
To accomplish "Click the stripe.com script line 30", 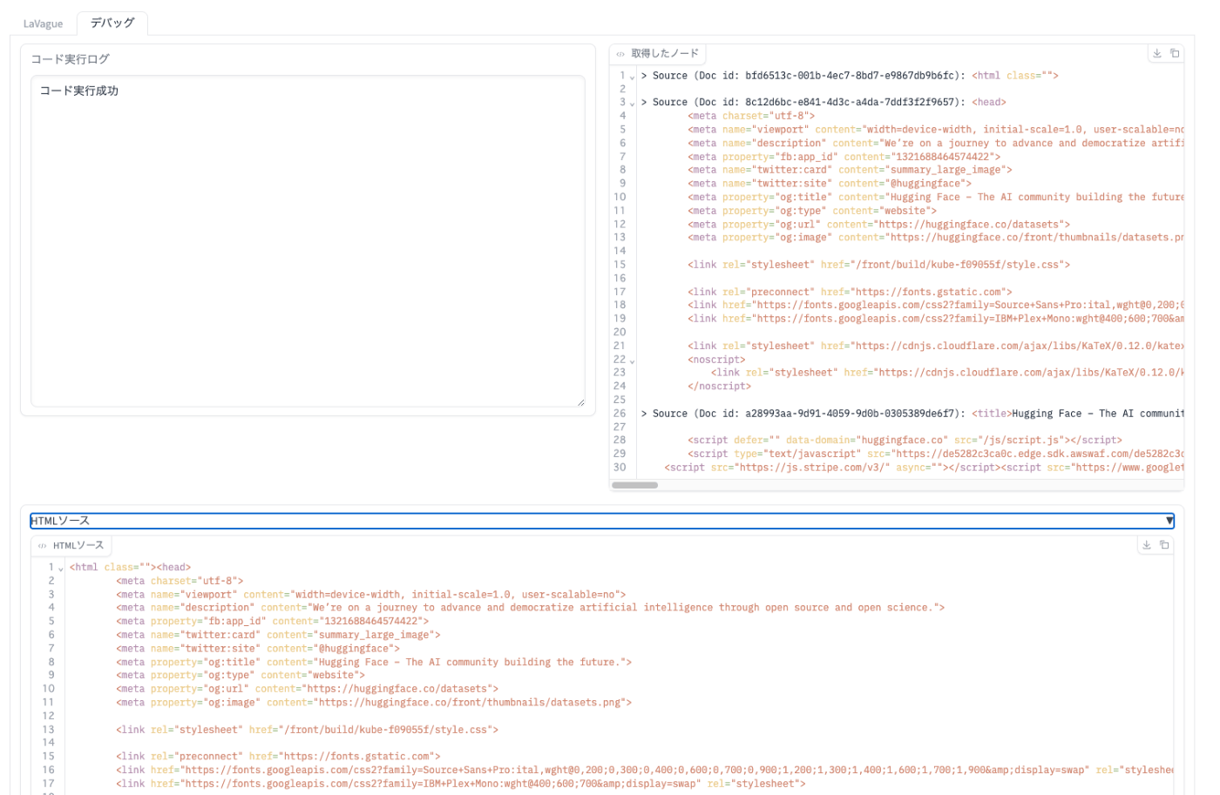I will [x=924, y=468].
